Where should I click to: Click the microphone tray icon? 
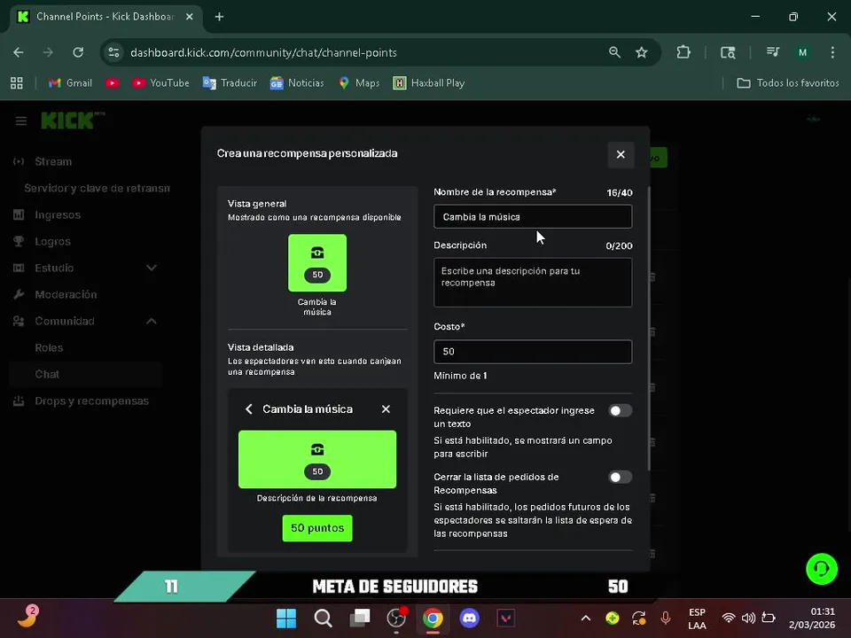pyautogui.click(x=666, y=618)
